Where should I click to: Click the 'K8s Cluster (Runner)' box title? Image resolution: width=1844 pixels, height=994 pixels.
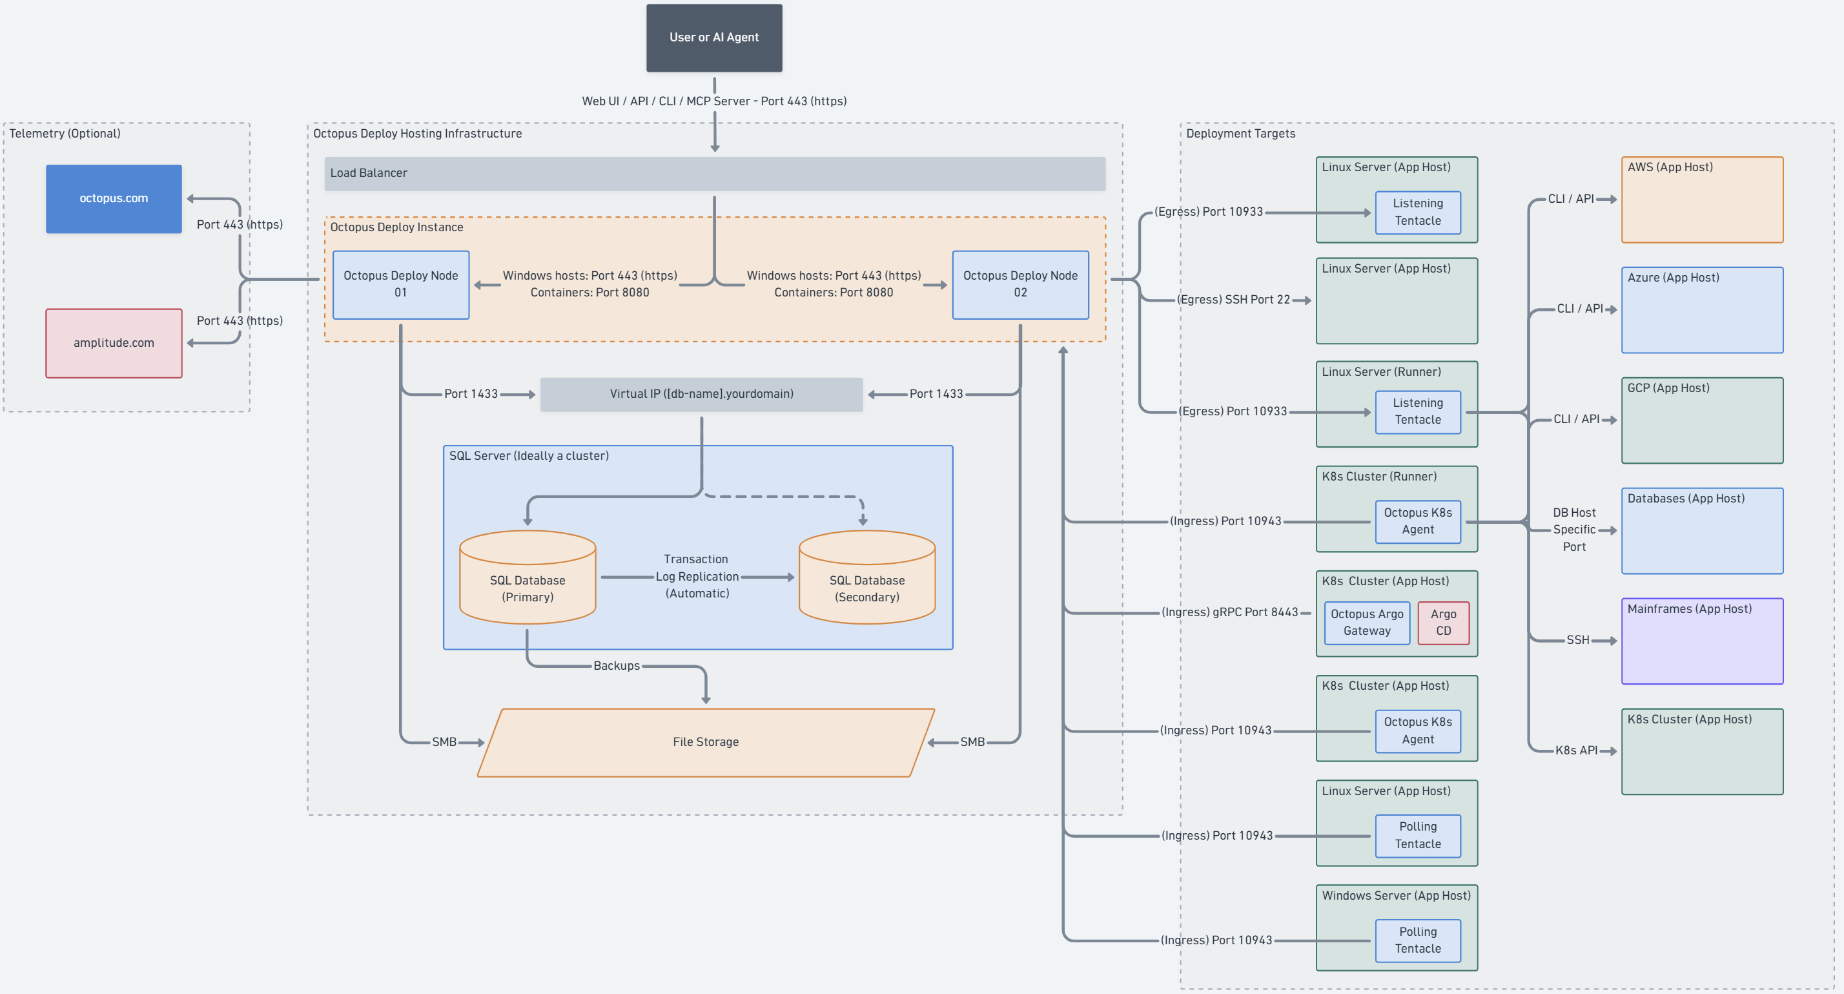coord(1378,476)
